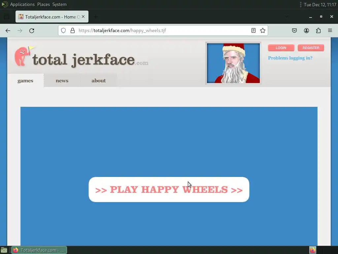Click the Firefox icon in bottom-right panel
This screenshot has height=254, width=338.
(x=313, y=250)
